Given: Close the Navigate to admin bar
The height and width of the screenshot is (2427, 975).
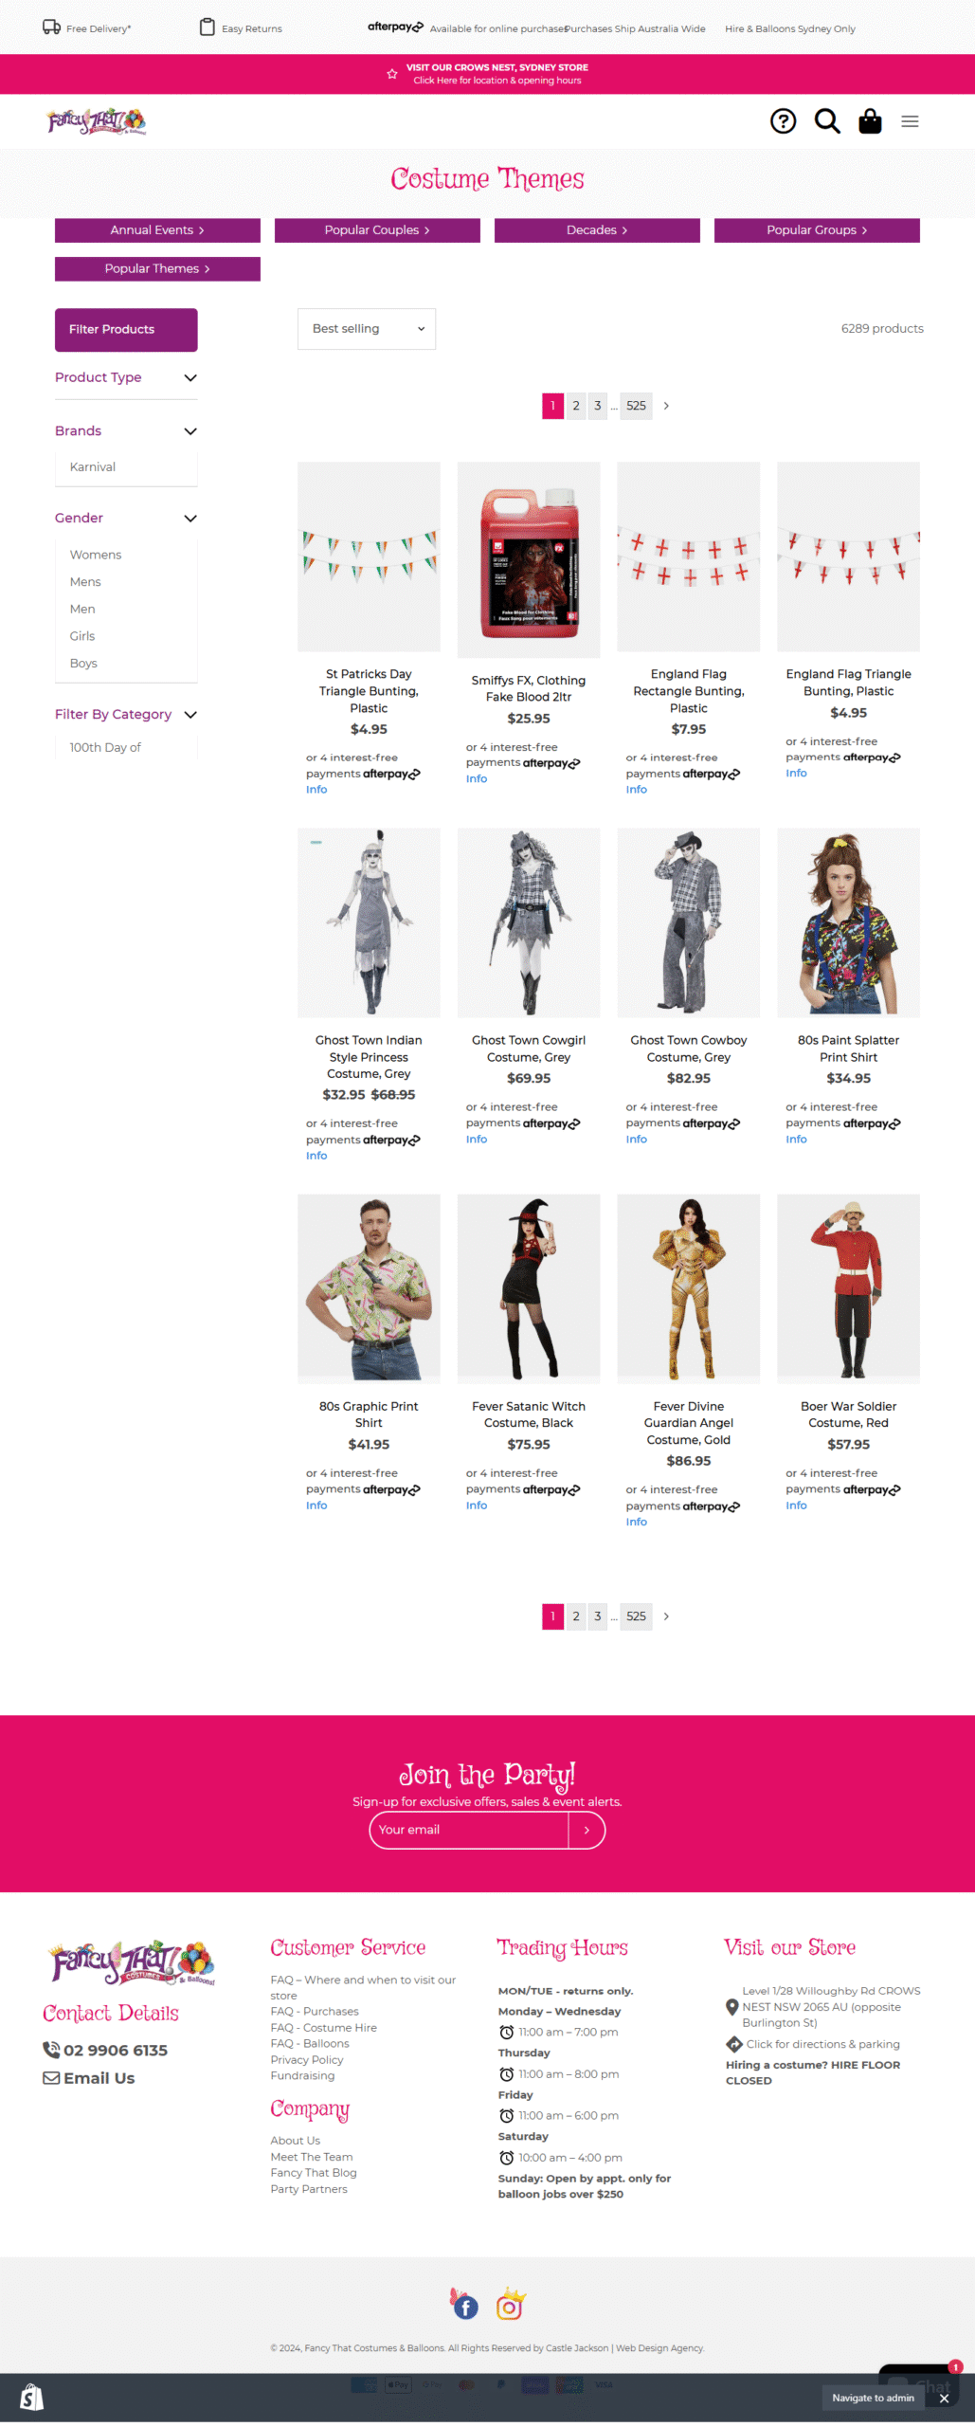Looking at the screenshot, I should (944, 2399).
